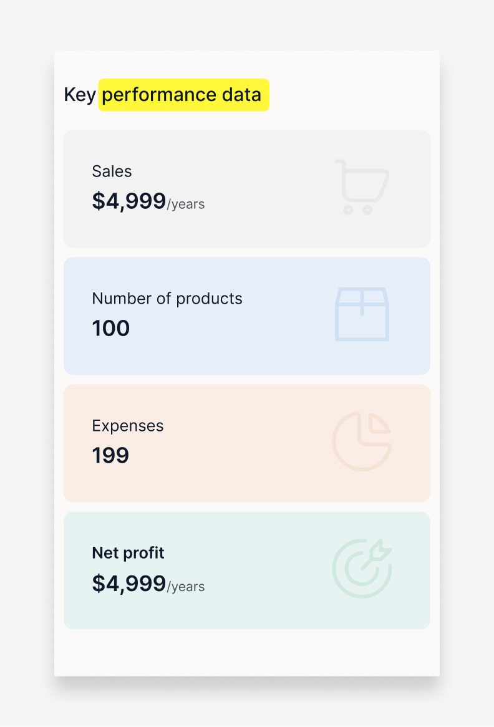
Task: Click the highlighted 'performance data' text
Action: tap(183, 95)
